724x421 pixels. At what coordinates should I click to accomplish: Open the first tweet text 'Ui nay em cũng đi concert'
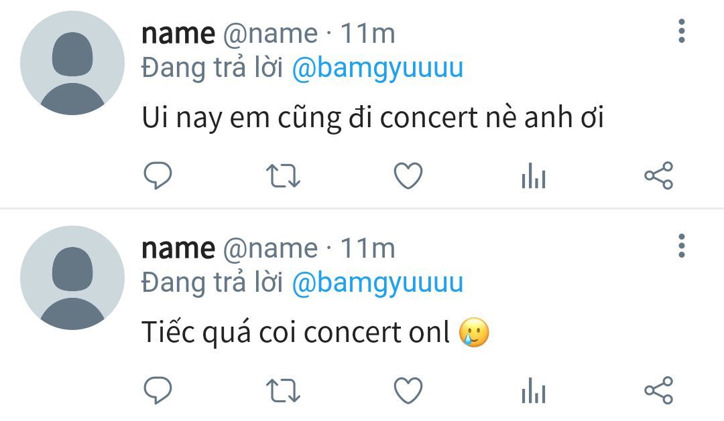pyautogui.click(x=373, y=118)
